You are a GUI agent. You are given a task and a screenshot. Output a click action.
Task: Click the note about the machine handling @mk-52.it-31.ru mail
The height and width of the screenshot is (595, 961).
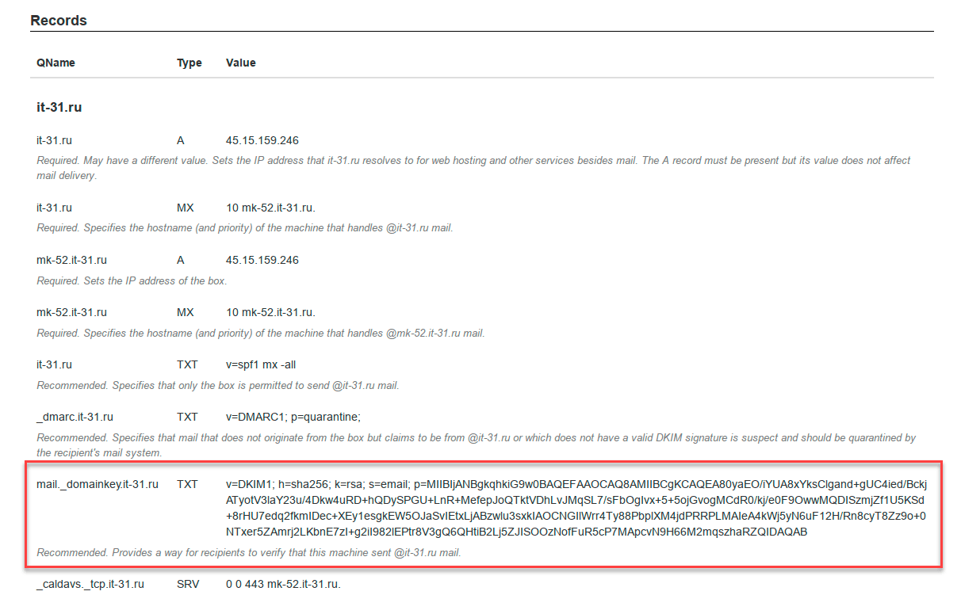[261, 333]
